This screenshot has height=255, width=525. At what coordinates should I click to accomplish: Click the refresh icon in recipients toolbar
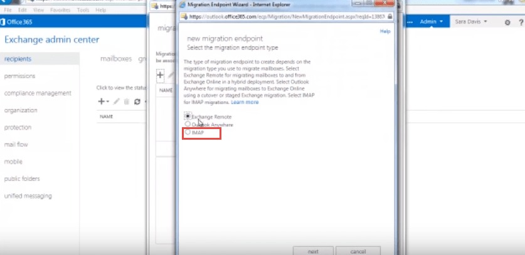[x=137, y=101]
